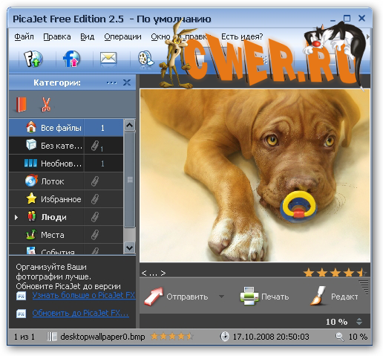The width and height of the screenshot is (383, 356).
Task: Open the Файл menu
Action: (x=24, y=37)
